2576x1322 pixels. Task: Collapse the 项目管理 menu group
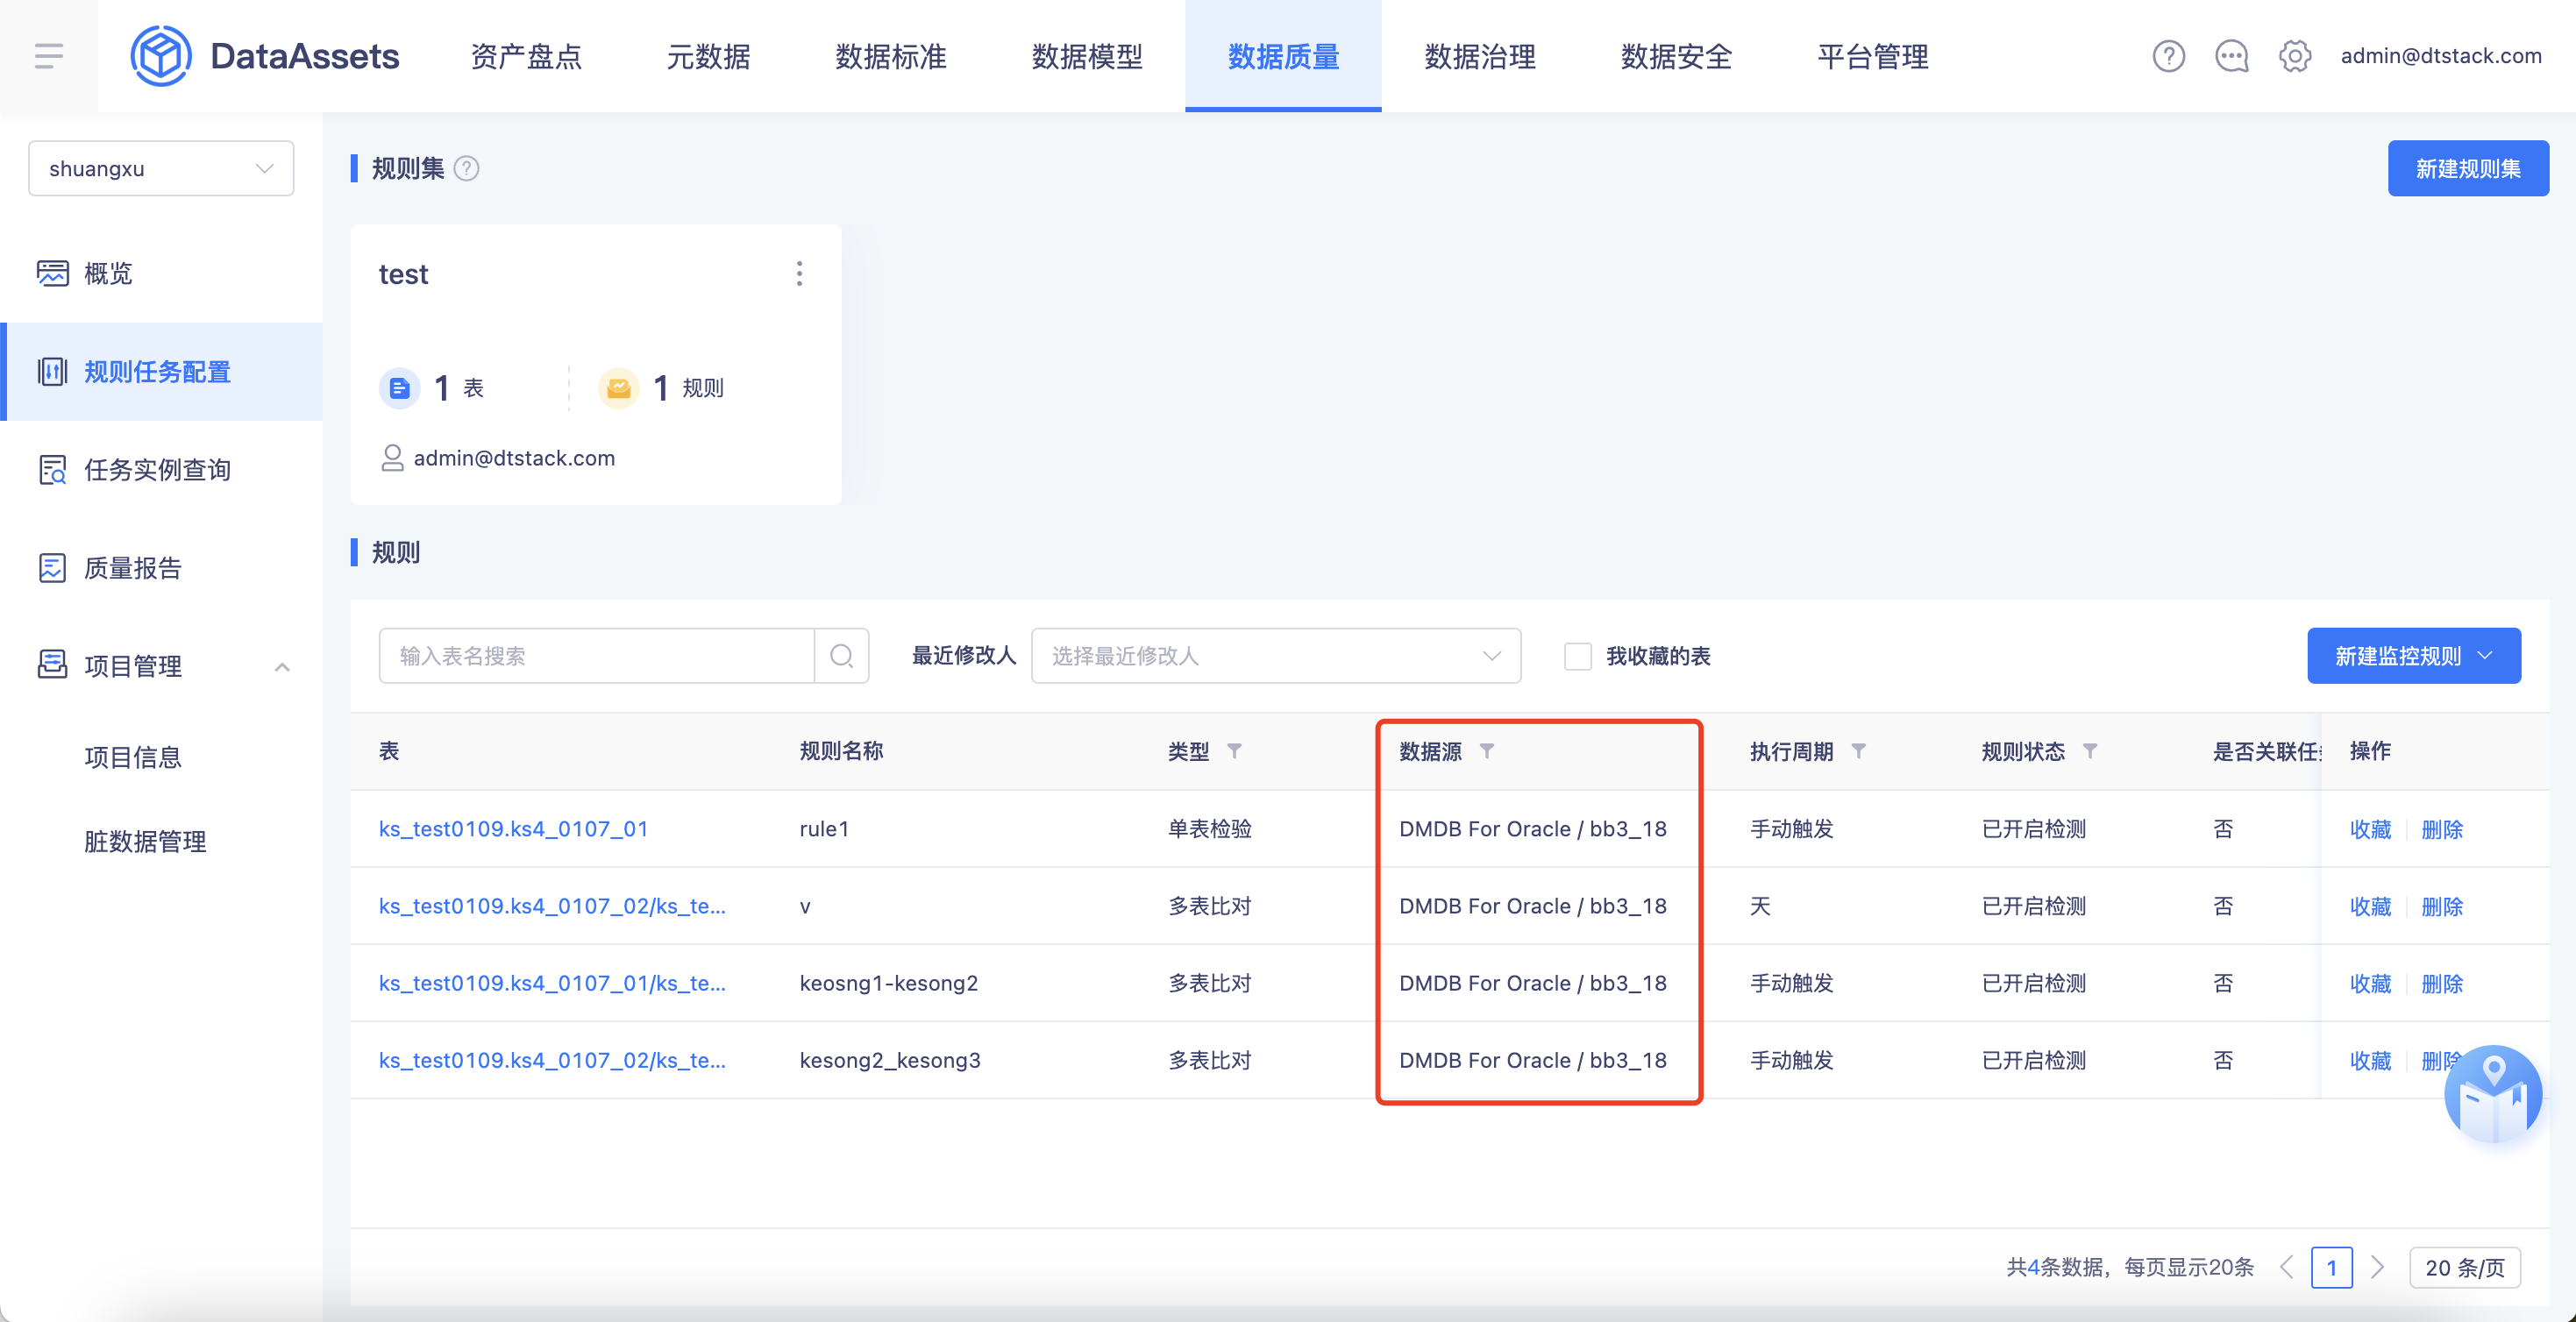pos(161,665)
